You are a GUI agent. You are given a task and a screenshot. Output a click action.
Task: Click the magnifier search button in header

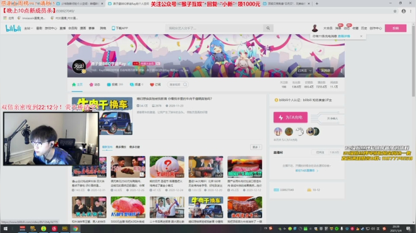point(268,28)
